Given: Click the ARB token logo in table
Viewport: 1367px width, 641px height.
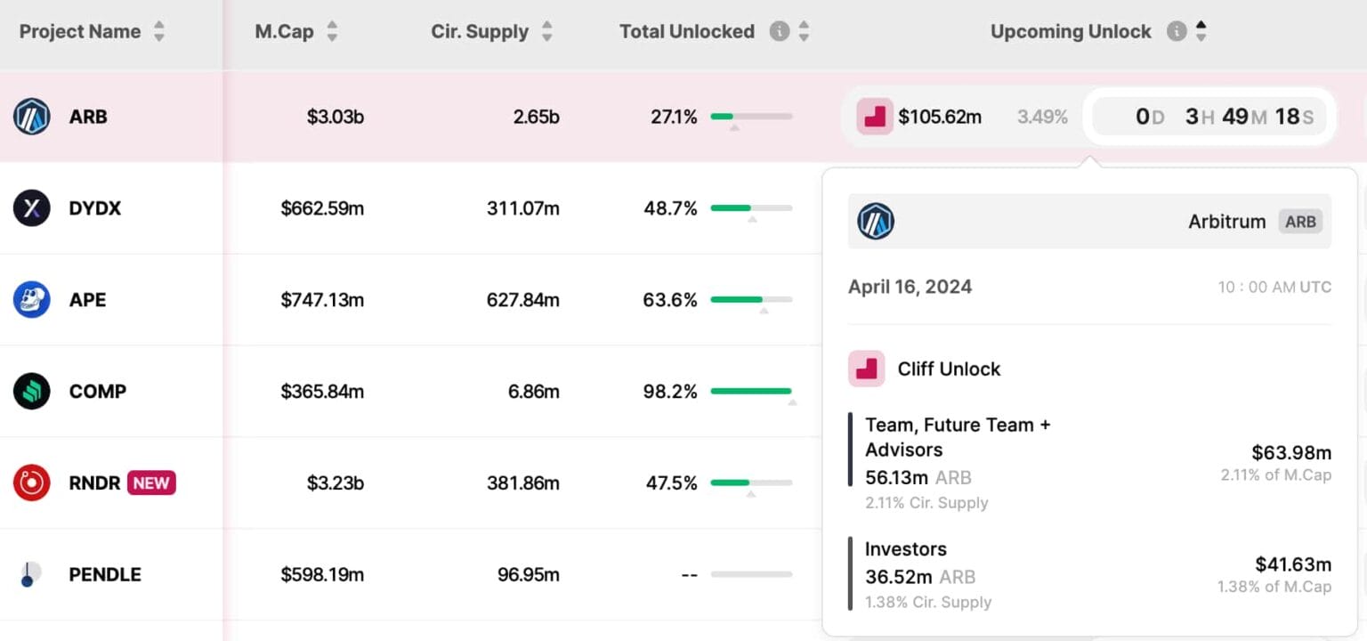Looking at the screenshot, I should [32, 117].
